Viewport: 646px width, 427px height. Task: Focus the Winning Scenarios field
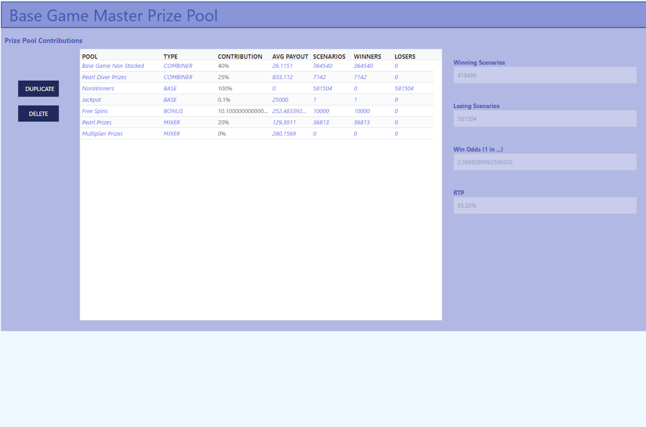[545, 75]
